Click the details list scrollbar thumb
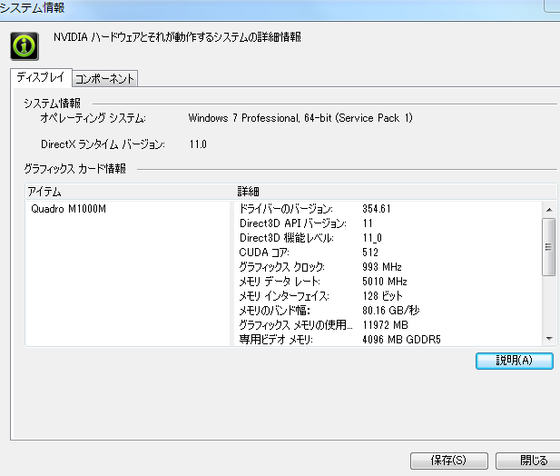Screen dimensions: 560x476 click(x=548, y=247)
